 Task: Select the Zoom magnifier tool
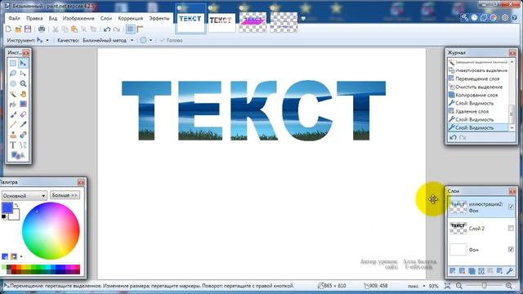pos(23,83)
